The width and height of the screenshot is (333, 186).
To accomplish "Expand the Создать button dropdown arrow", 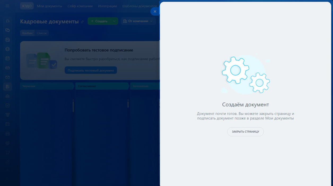I will (x=114, y=21).
